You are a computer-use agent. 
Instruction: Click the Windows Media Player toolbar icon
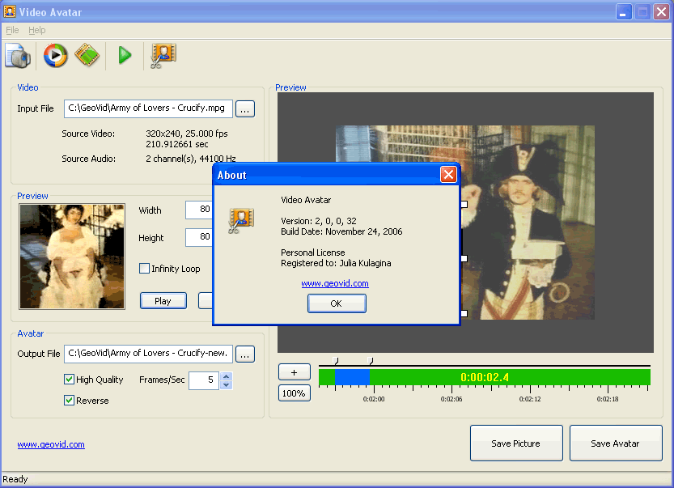[x=56, y=56]
